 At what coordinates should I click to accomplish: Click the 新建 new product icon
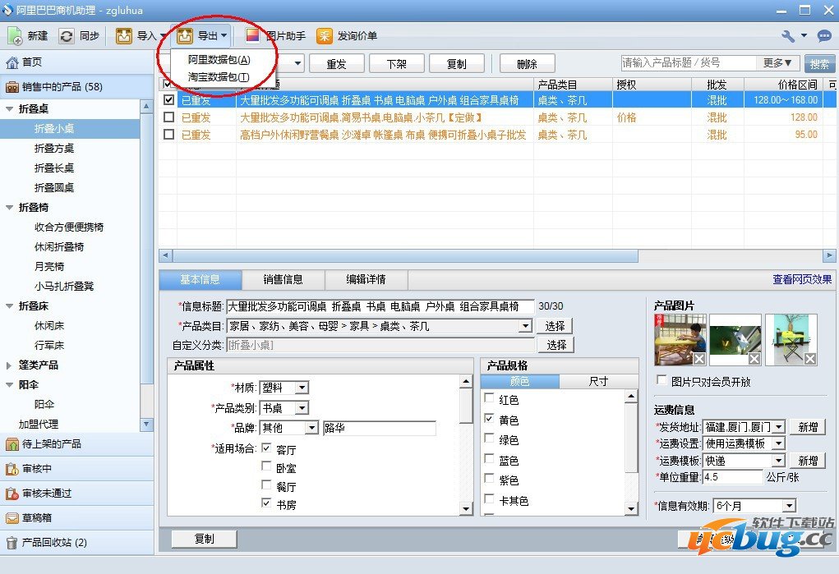click(15, 36)
